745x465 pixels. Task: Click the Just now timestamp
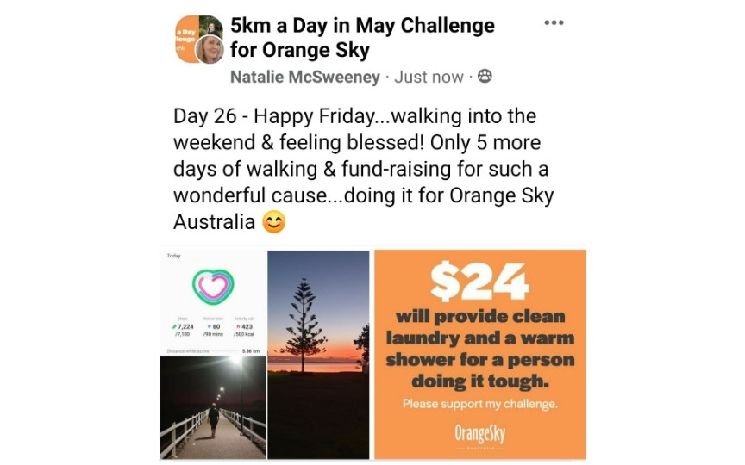(429, 77)
